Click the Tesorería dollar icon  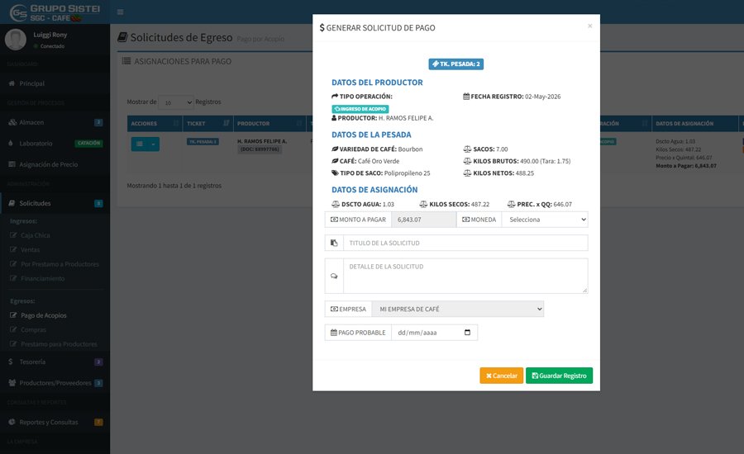(11, 362)
